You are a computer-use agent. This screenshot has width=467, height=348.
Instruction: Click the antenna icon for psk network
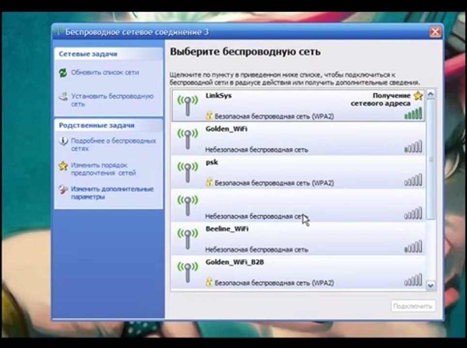pos(187,172)
